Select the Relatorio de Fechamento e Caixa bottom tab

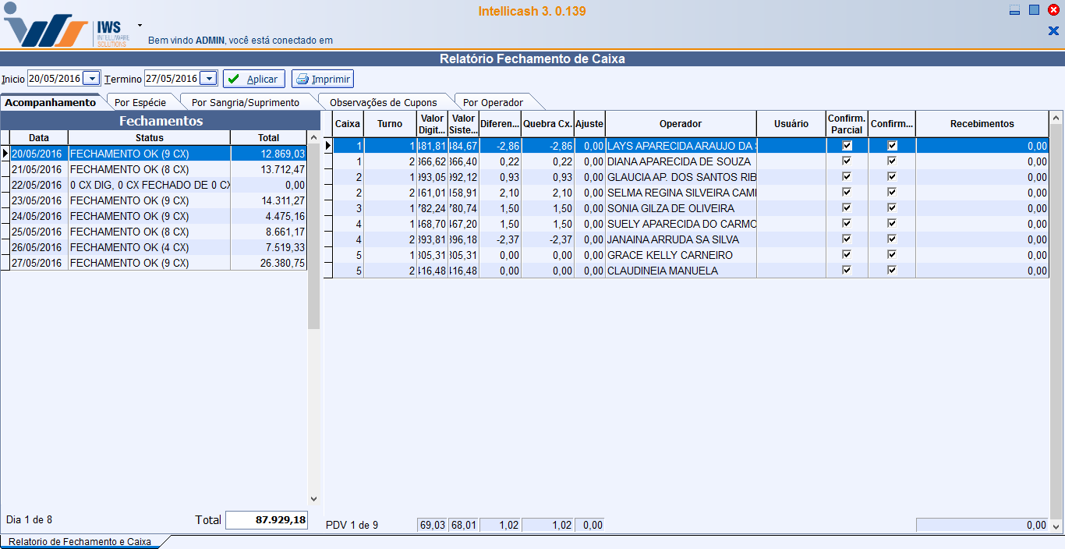click(80, 541)
